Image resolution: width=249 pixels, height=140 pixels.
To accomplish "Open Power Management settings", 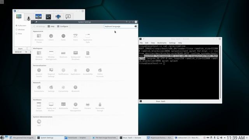I will click(75, 107).
